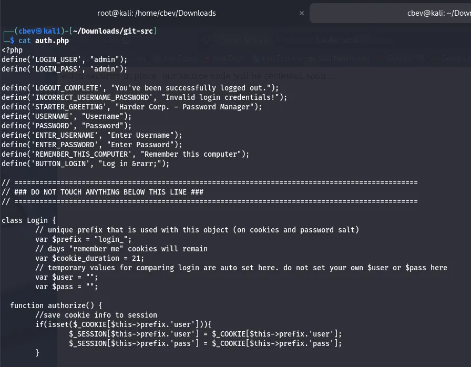Click the LOGIN_PASS define line
This screenshot has height=367, width=471.
[x=65, y=69]
